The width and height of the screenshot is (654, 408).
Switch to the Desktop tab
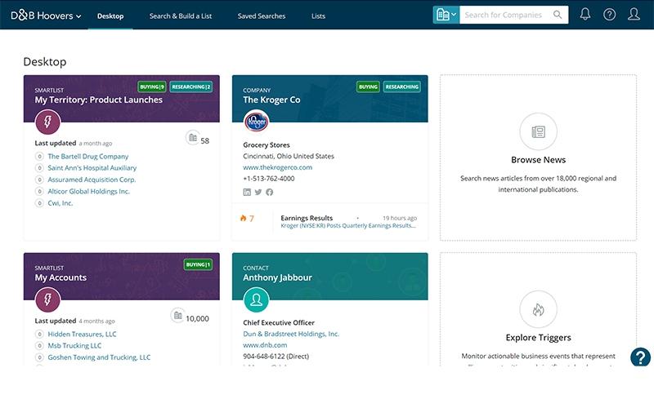click(110, 16)
